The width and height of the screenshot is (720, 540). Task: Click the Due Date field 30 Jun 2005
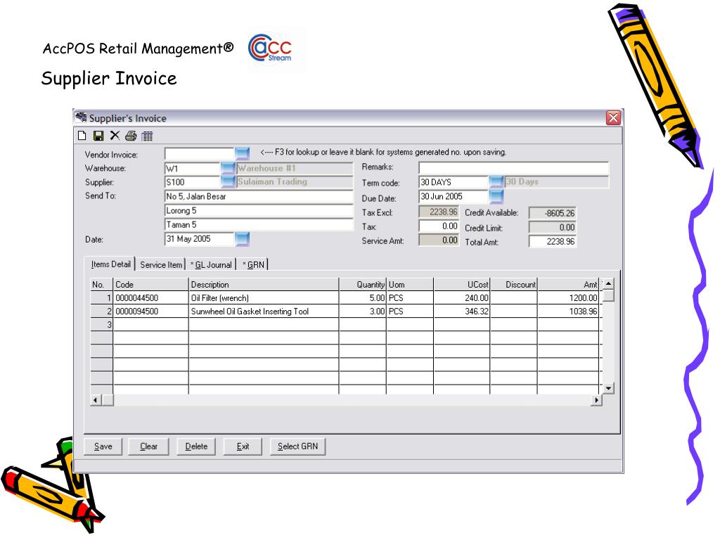coord(454,197)
